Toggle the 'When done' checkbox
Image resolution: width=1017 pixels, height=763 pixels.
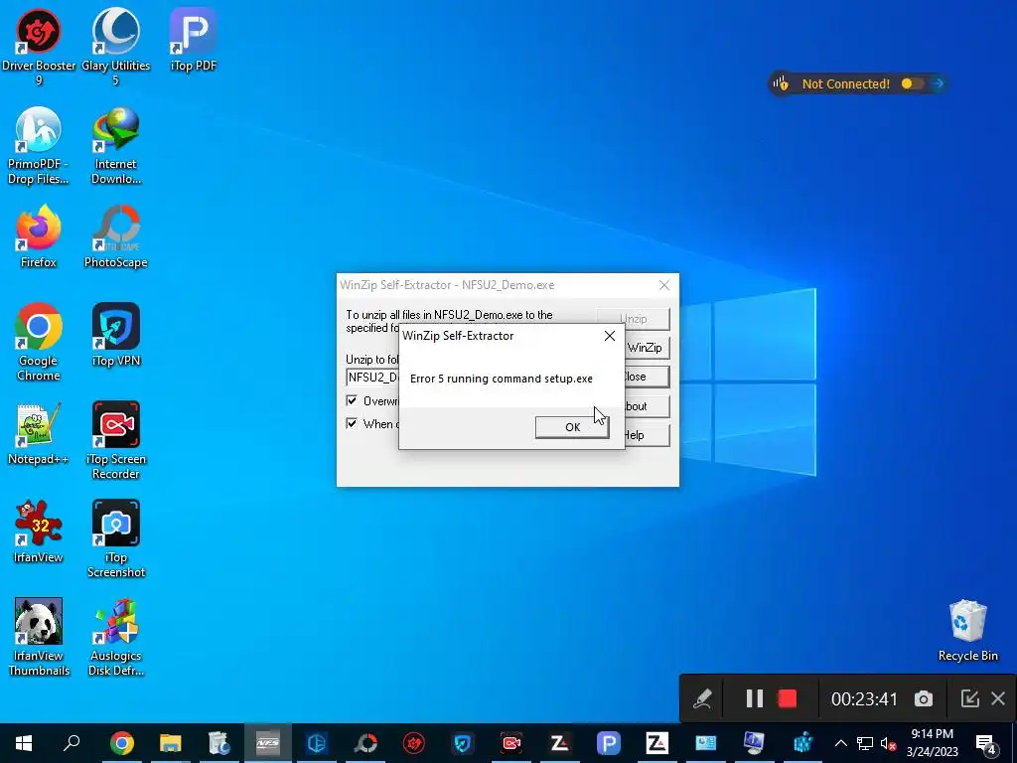click(352, 423)
